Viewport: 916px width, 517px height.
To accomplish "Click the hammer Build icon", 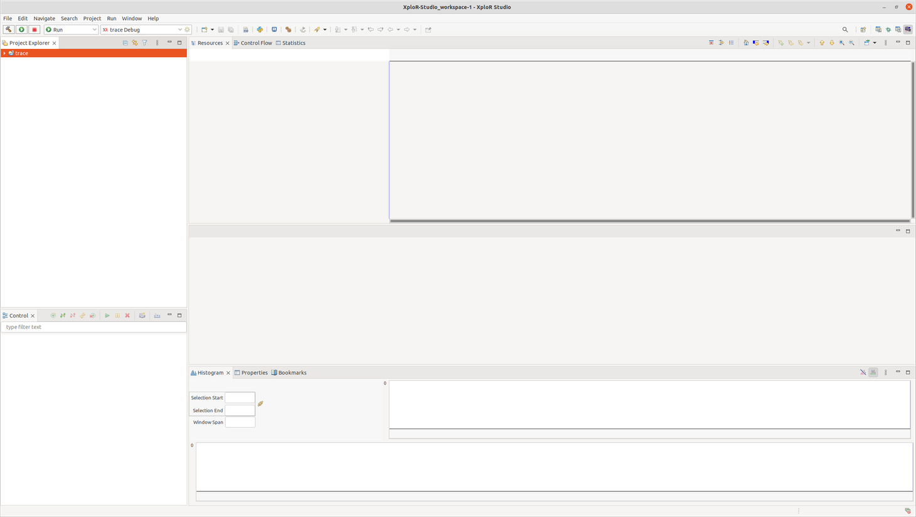I will coord(8,29).
